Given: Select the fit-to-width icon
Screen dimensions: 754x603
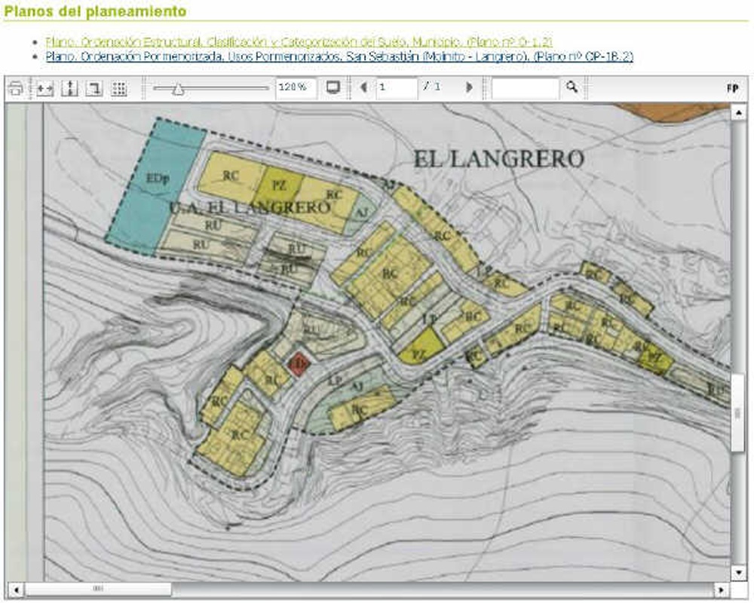Looking at the screenshot, I should click(45, 88).
